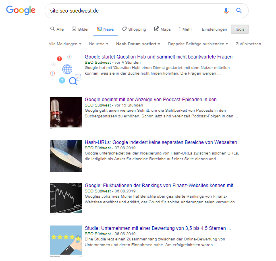Image resolution: width=276 pixels, height=261 pixels.
Task: Click stock chart Finanz article thumbnail
Action: [x=66, y=198]
